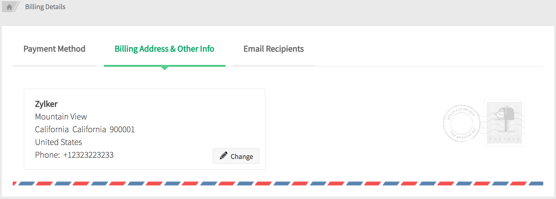
Task: Select Billing Address & Other Info tab
Action: pyautogui.click(x=164, y=49)
